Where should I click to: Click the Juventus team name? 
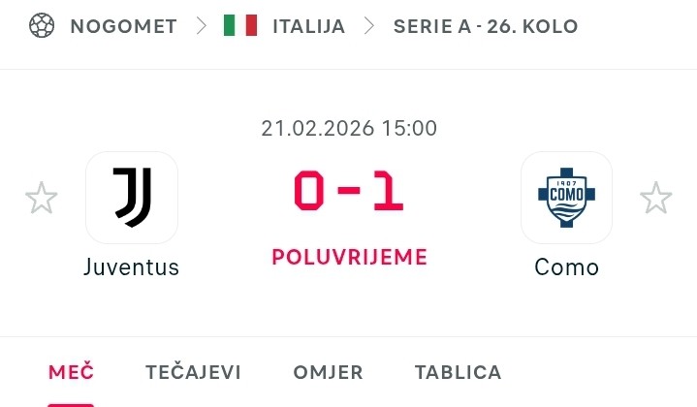[132, 267]
